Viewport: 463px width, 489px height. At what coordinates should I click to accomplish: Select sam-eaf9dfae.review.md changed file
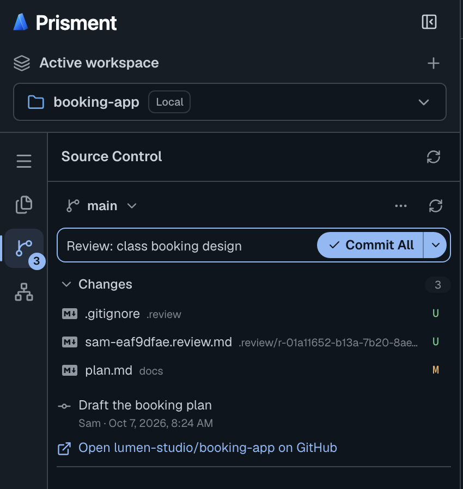point(254,342)
